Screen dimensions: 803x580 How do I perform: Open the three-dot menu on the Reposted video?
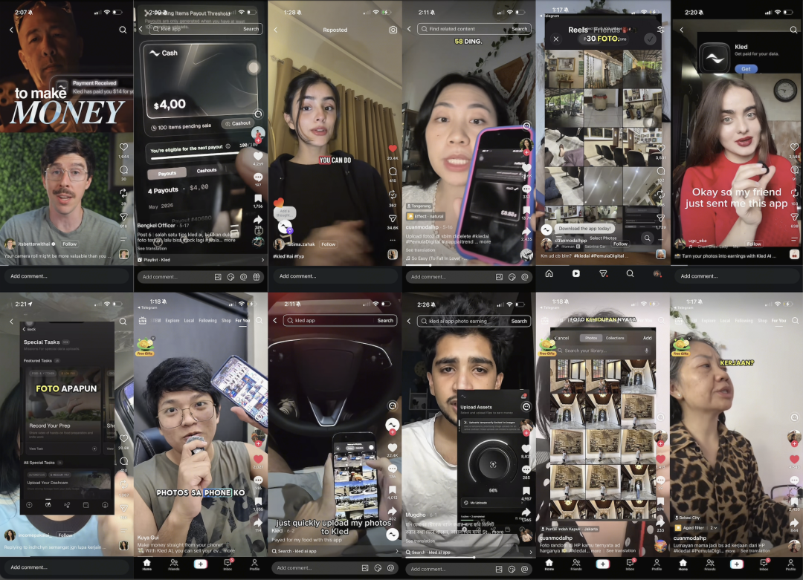393,240
